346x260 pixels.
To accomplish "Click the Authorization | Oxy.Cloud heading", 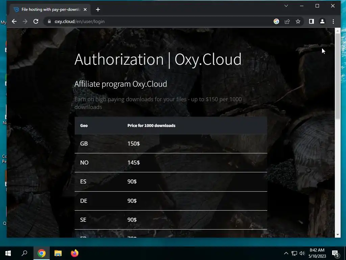I will pos(158,60).
